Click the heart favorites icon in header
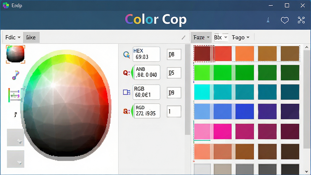The width and height of the screenshot is (311, 175). point(285,20)
